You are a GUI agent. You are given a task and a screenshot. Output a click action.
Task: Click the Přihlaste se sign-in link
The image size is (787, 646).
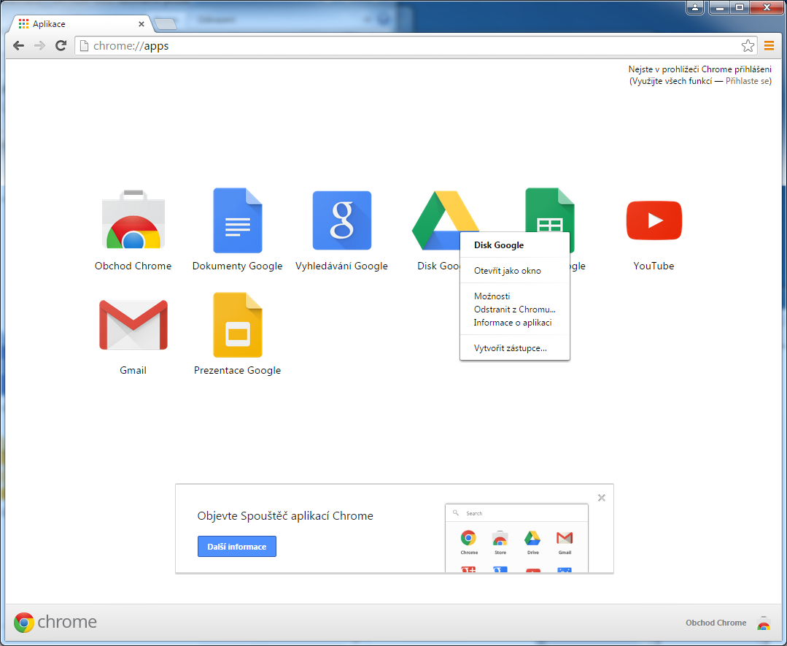point(748,81)
